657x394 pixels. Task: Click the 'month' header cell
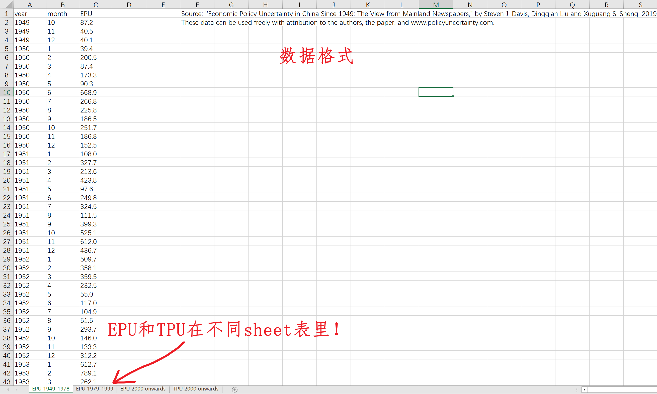pyautogui.click(x=62, y=14)
